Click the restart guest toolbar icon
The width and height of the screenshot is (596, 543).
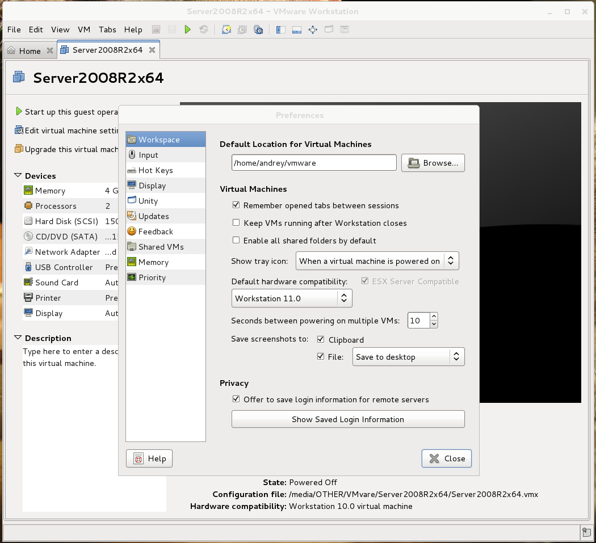click(x=204, y=30)
